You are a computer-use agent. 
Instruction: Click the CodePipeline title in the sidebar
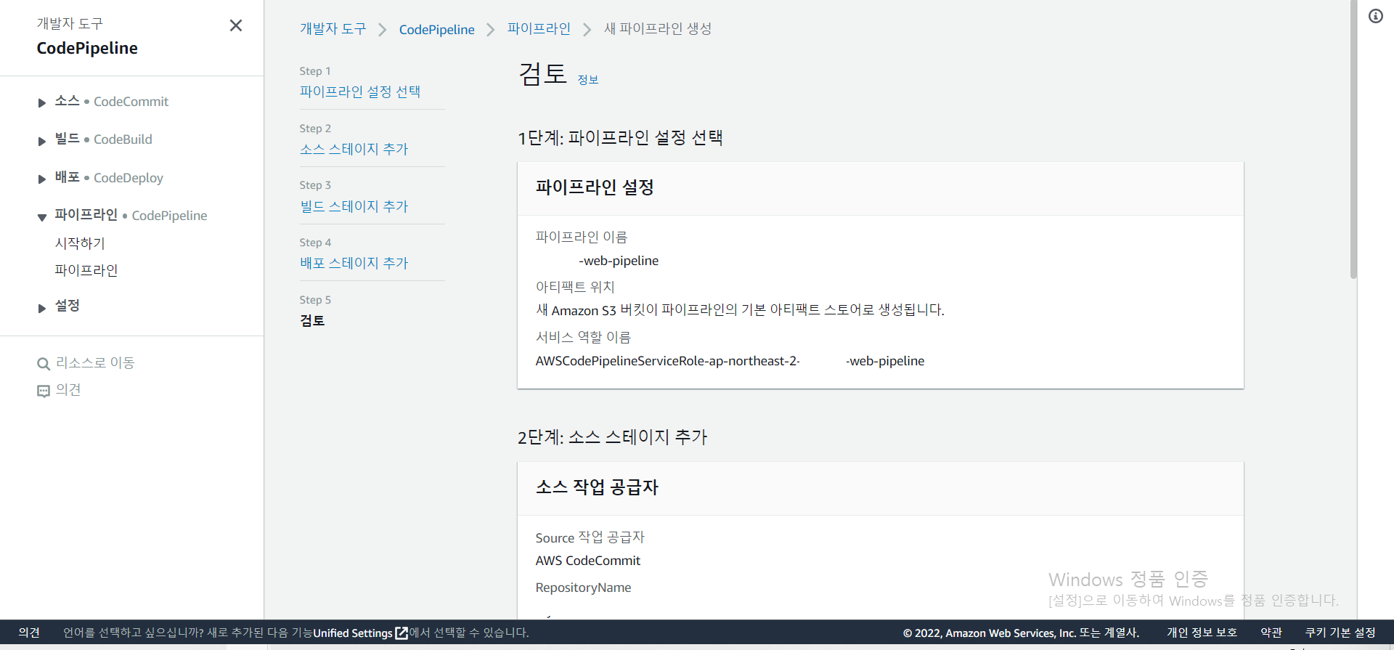point(87,48)
